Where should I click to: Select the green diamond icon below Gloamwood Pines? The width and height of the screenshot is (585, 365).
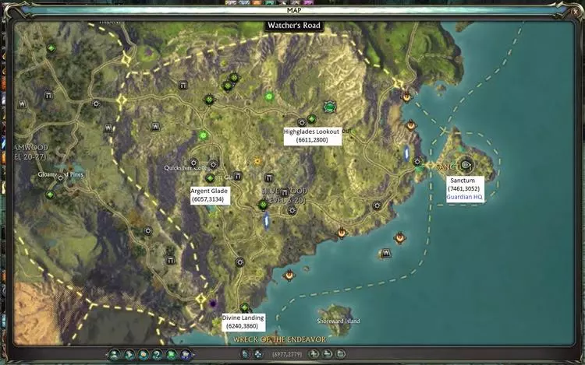pos(50,195)
